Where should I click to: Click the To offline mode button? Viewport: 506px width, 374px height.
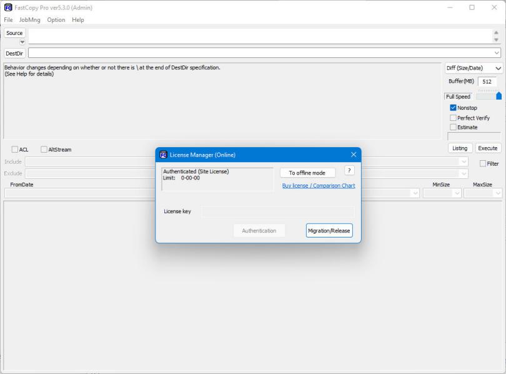(307, 173)
